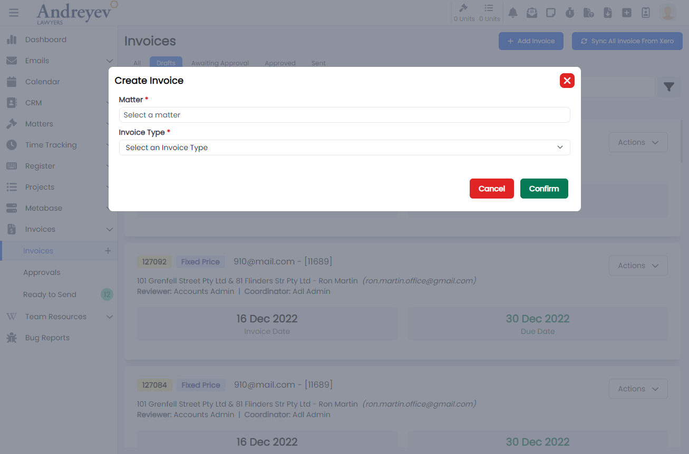Click the contact badge icon in header
The height and width of the screenshot is (454, 689).
[646, 13]
